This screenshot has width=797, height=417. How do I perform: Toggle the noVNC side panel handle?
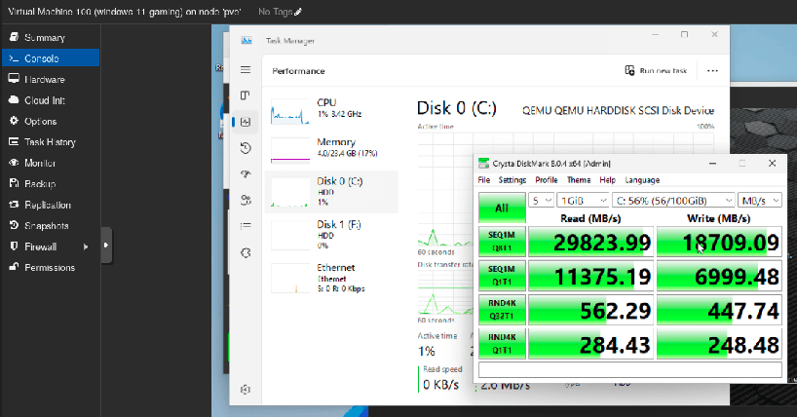(x=106, y=246)
